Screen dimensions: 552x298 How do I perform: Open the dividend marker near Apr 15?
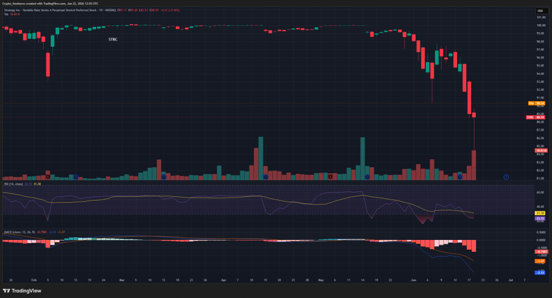pyautogui.click(x=265, y=177)
